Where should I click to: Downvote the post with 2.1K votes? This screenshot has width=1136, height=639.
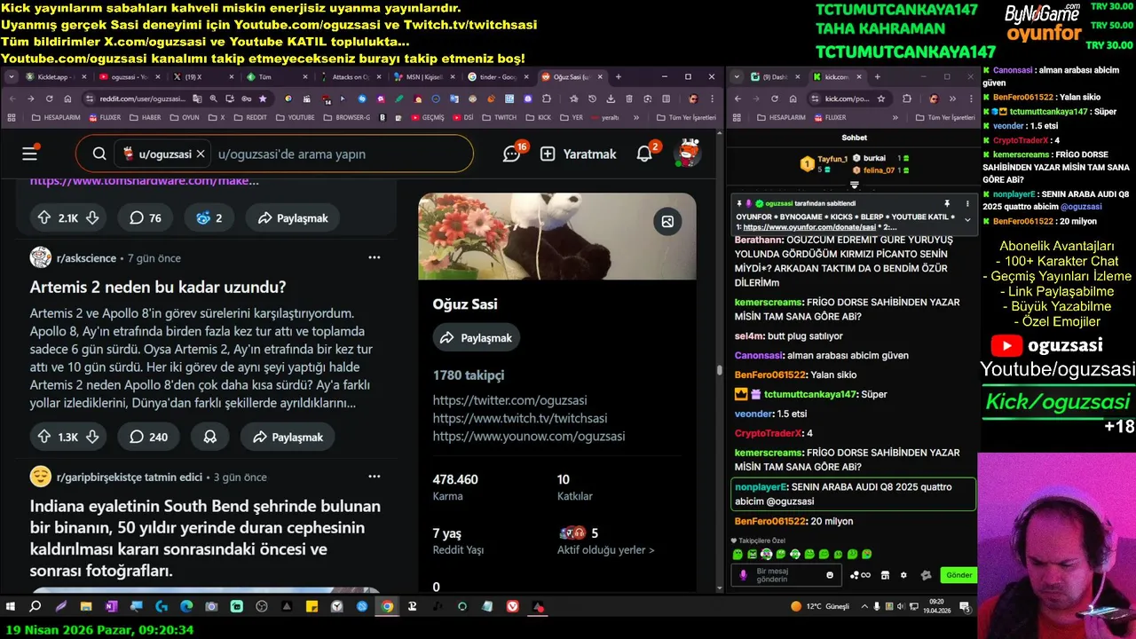click(91, 217)
